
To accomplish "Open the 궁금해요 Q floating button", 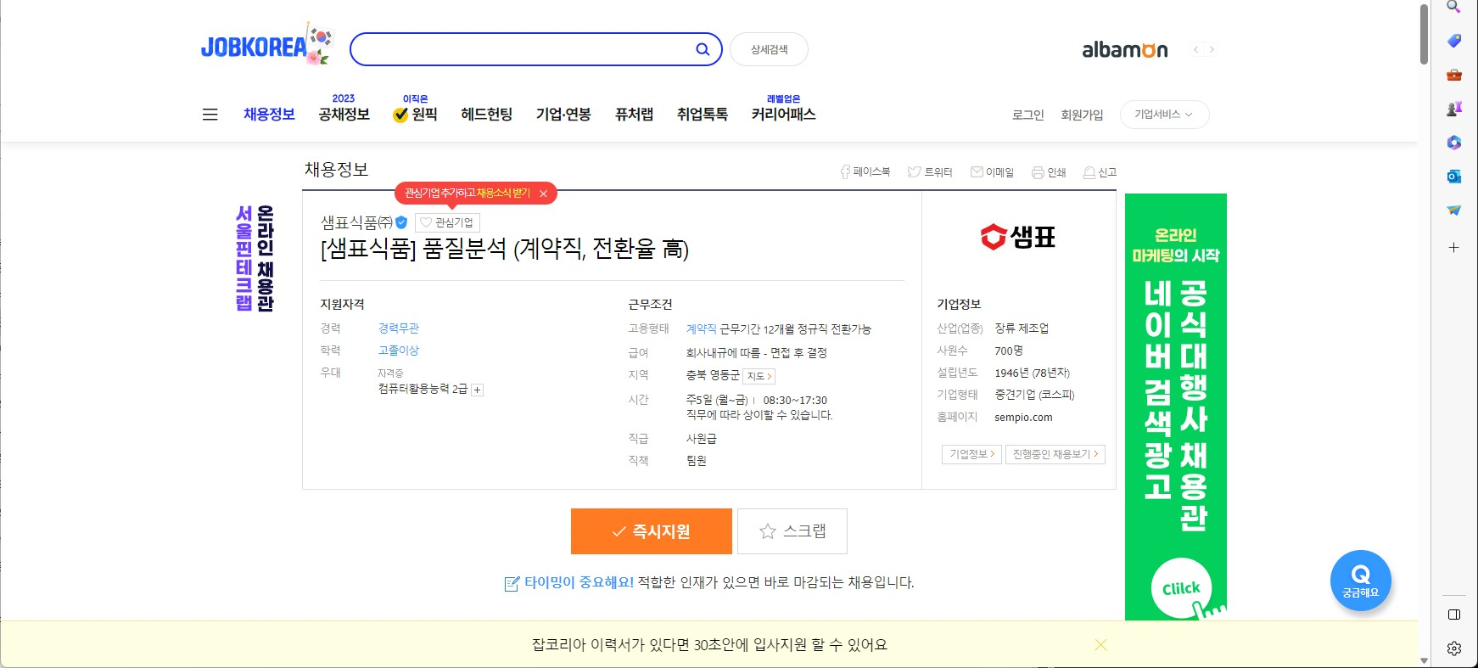I will point(1361,581).
